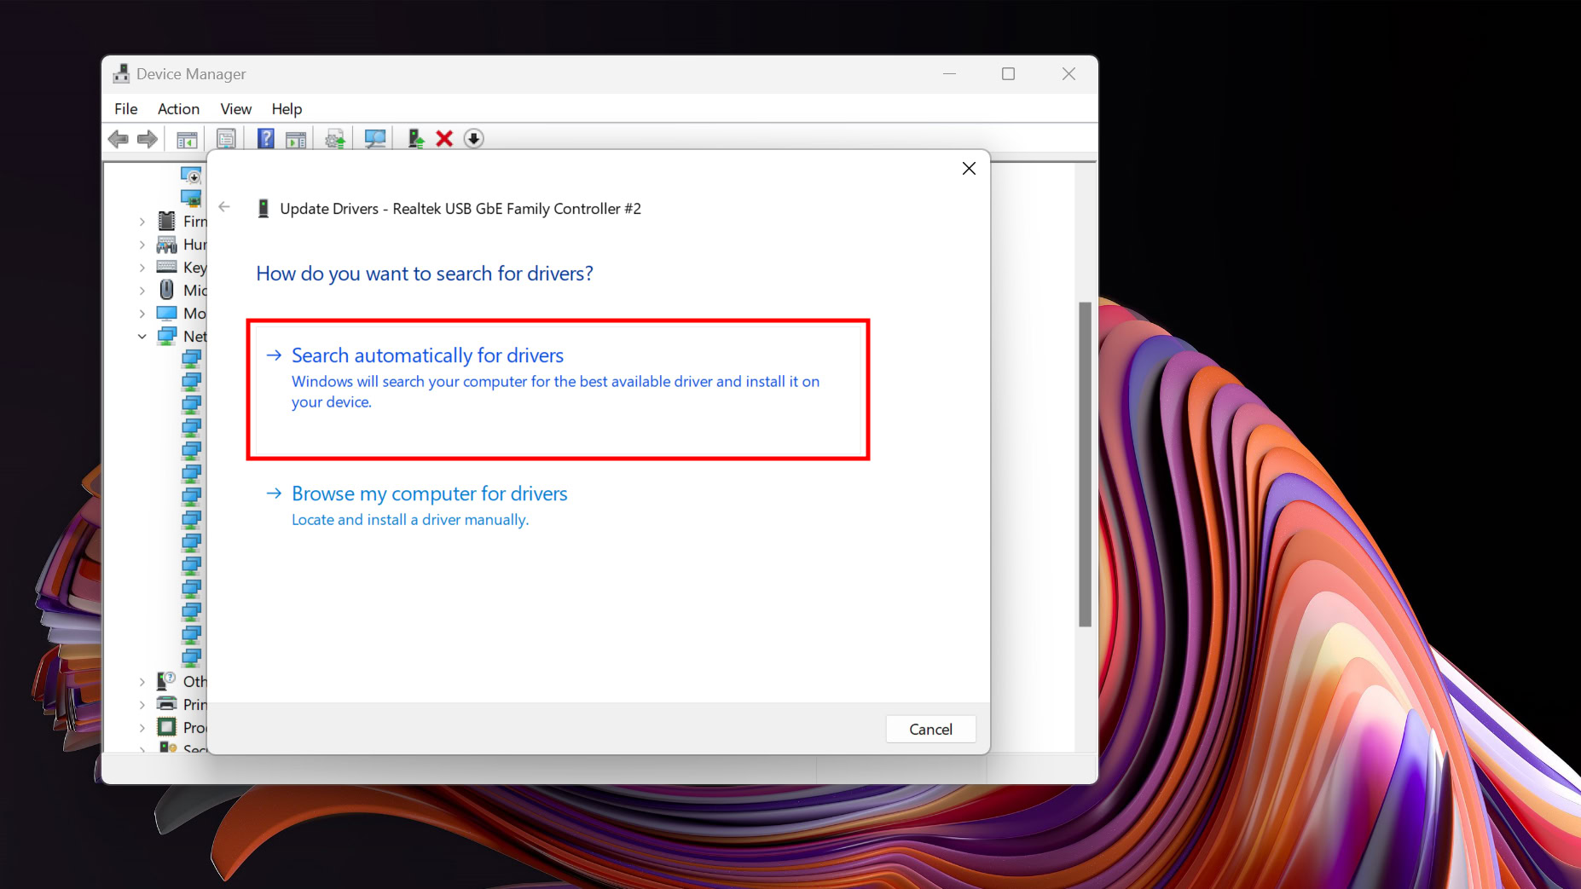Click the Device Manager title bar app icon
The image size is (1581, 889).
tap(121, 74)
